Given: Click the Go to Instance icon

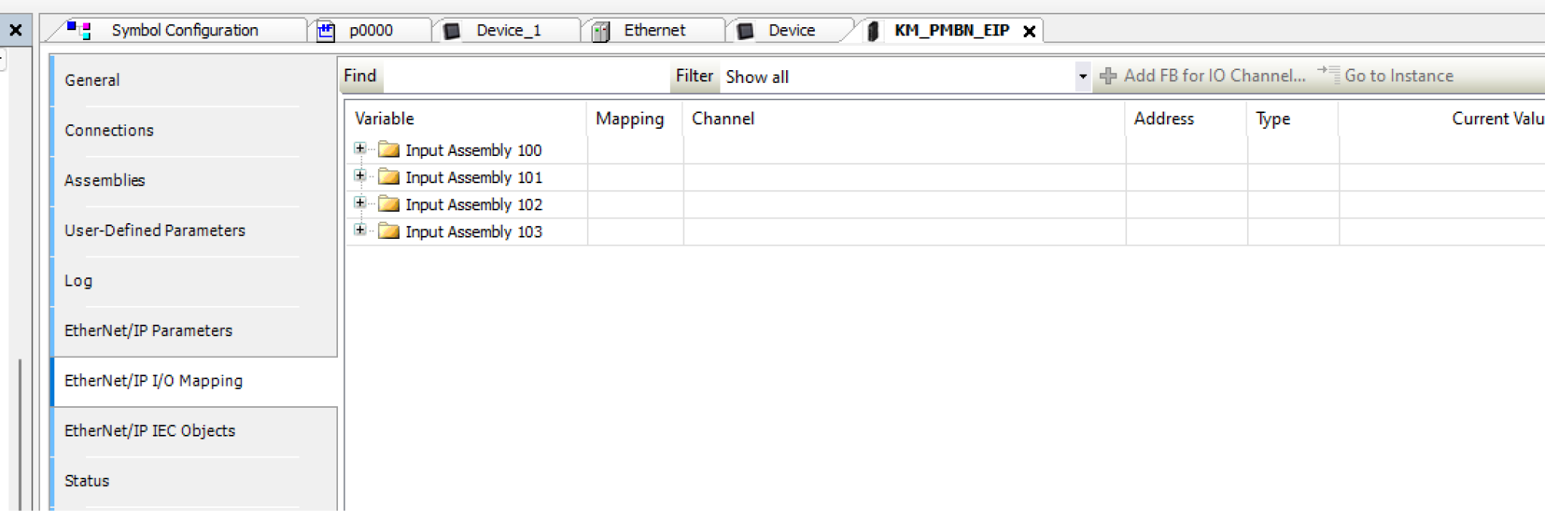Looking at the screenshot, I should tap(1328, 75).
